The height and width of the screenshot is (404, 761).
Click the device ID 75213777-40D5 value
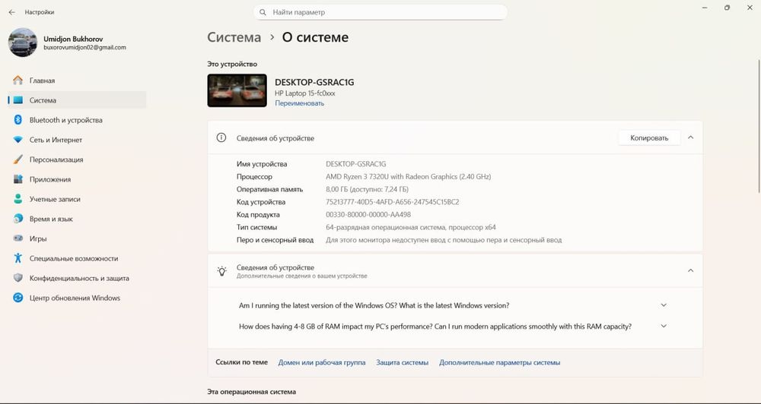pyautogui.click(x=392, y=201)
